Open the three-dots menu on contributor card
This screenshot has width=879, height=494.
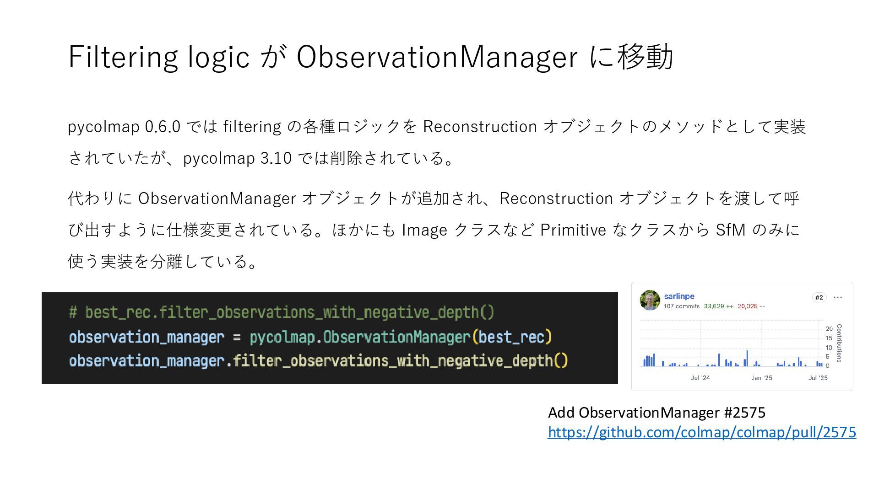[838, 297]
